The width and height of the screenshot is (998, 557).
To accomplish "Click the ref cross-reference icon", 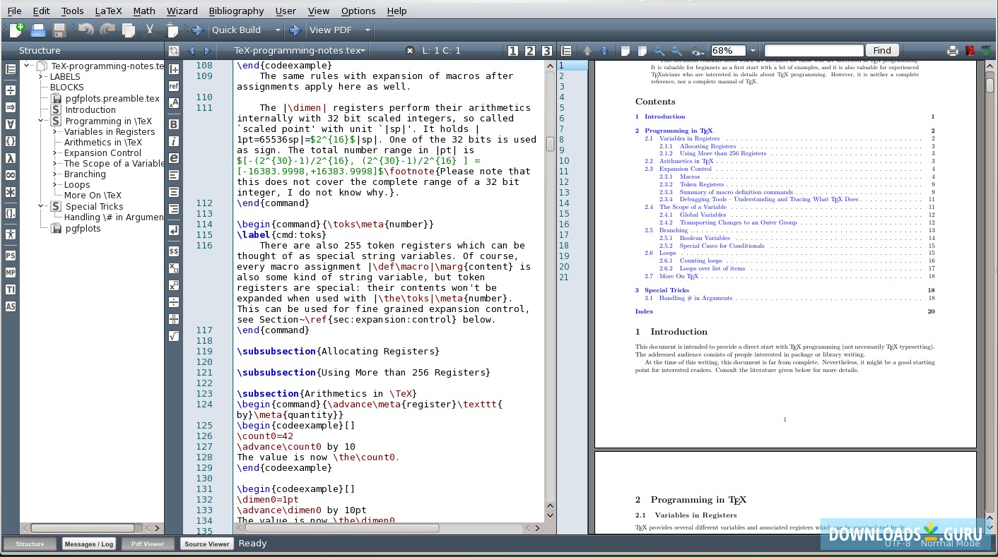I will [x=174, y=86].
